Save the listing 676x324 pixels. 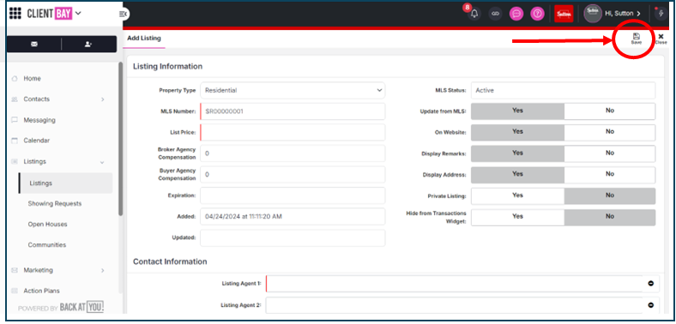pos(636,39)
